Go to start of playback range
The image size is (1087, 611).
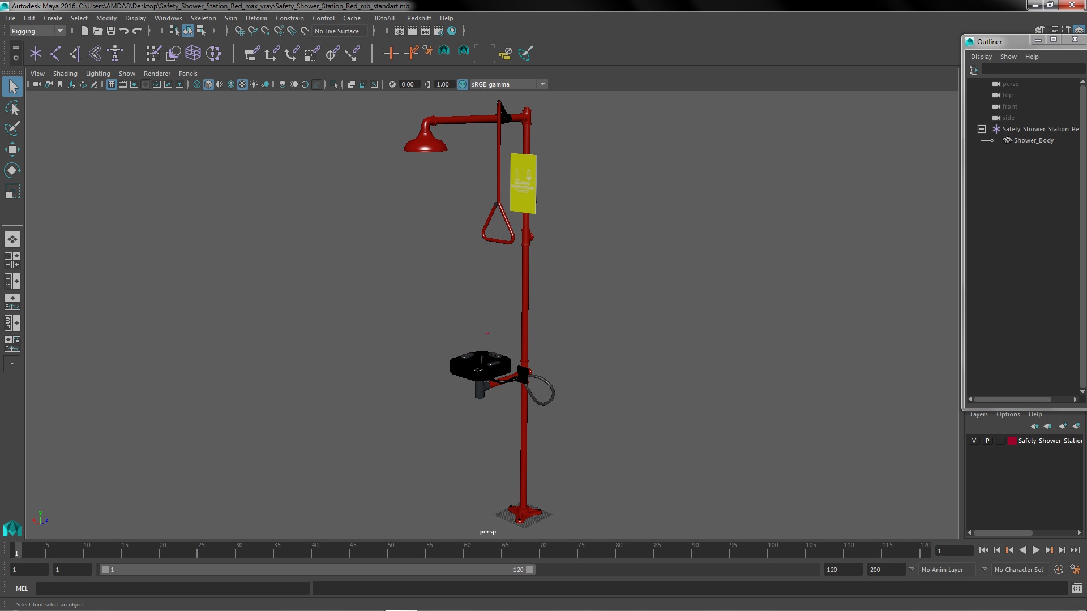[x=984, y=550]
